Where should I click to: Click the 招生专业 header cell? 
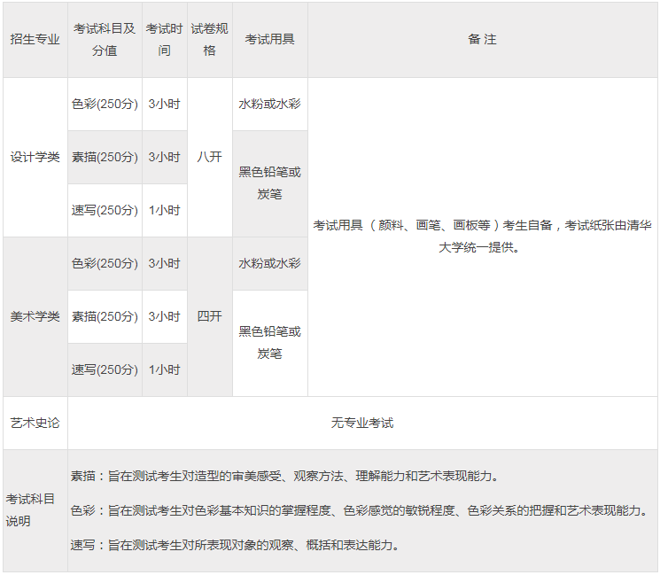(x=35, y=40)
